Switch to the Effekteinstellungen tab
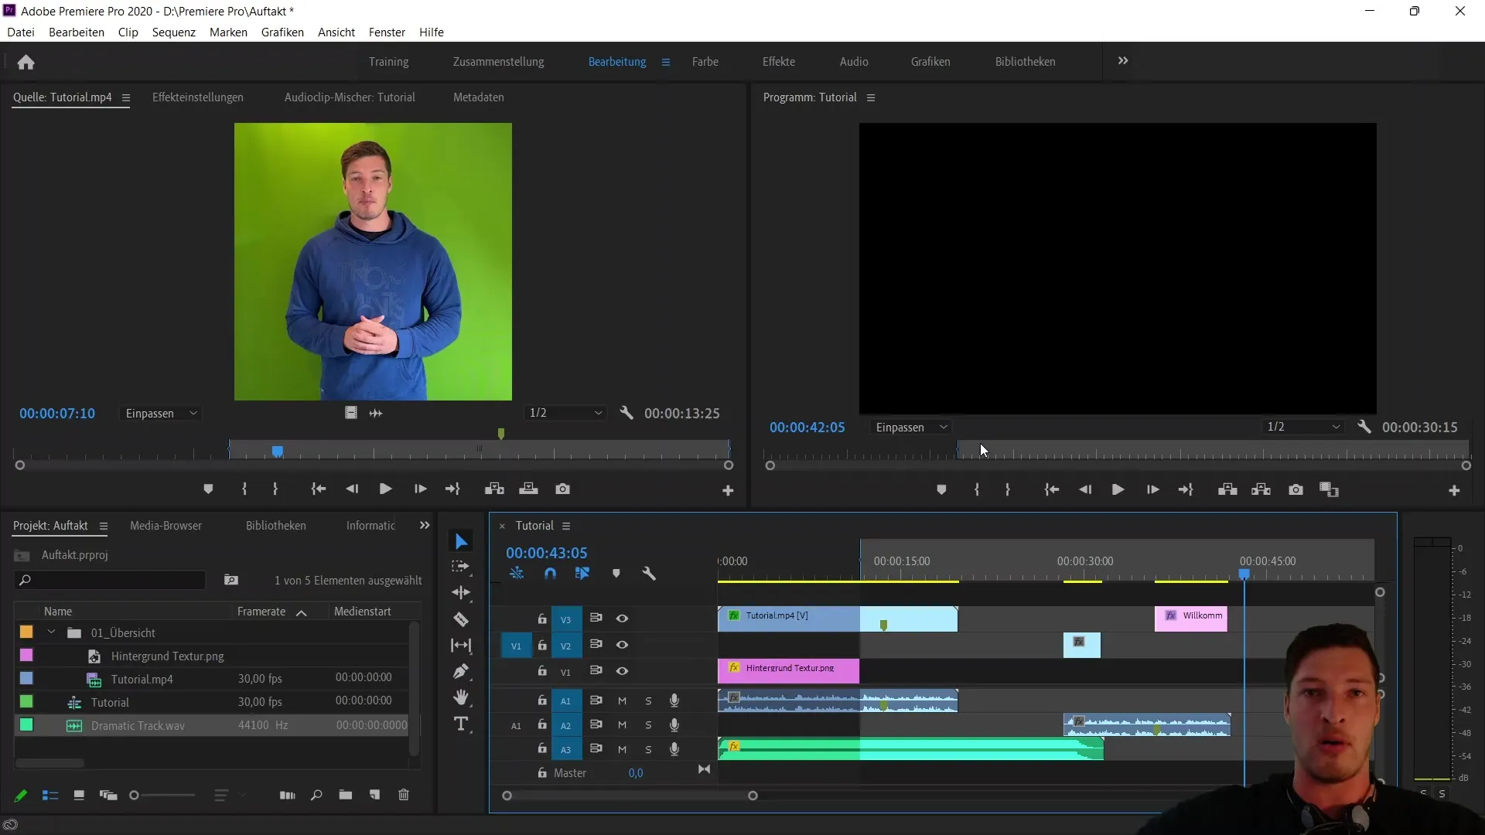 coord(197,97)
